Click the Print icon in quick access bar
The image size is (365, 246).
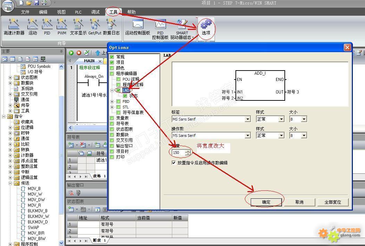pos(44,3)
